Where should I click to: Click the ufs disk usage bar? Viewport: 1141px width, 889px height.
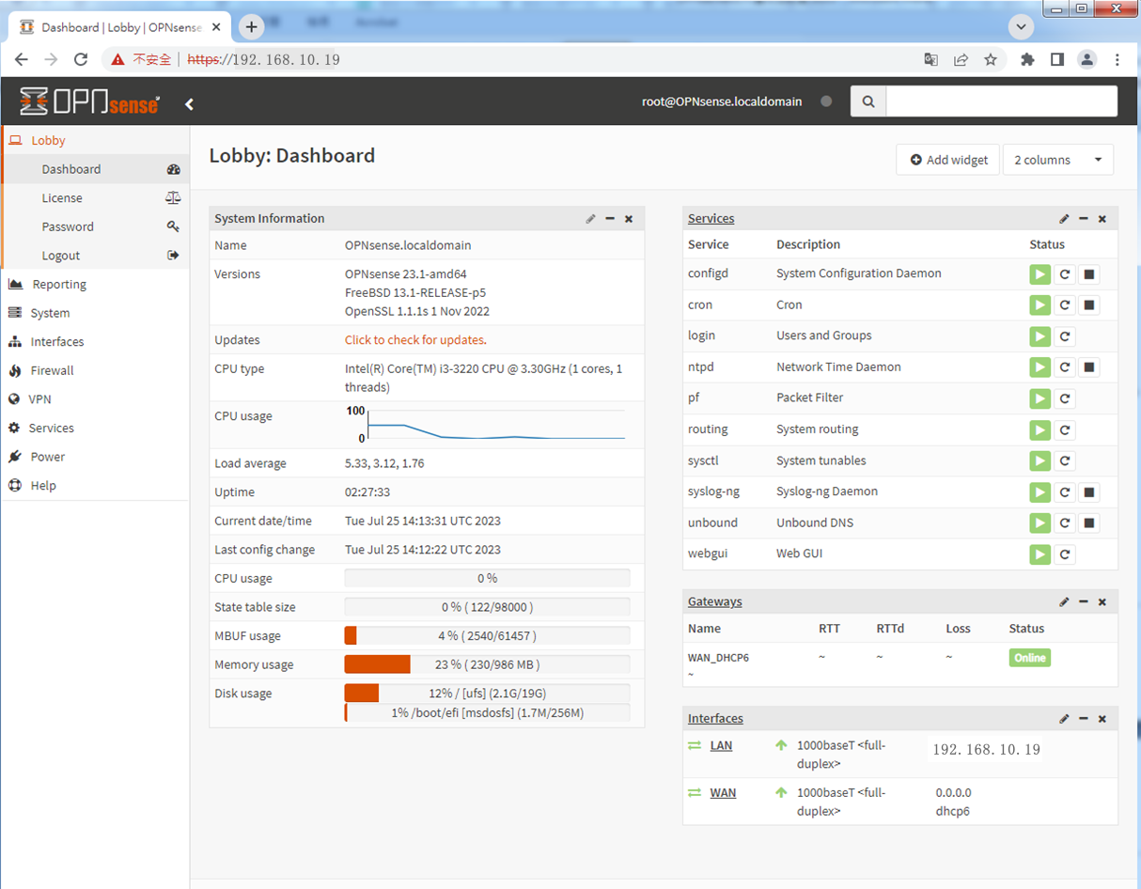pyautogui.click(x=487, y=694)
